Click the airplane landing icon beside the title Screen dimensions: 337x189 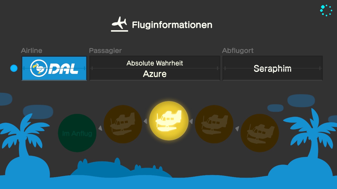tap(120, 24)
